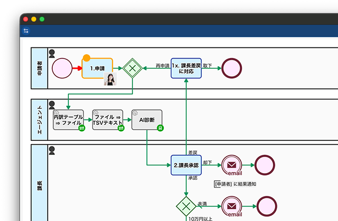This screenshot has width=338, height=221.
Task: Click the yellow minimize window button
Action: (x=34, y=19)
